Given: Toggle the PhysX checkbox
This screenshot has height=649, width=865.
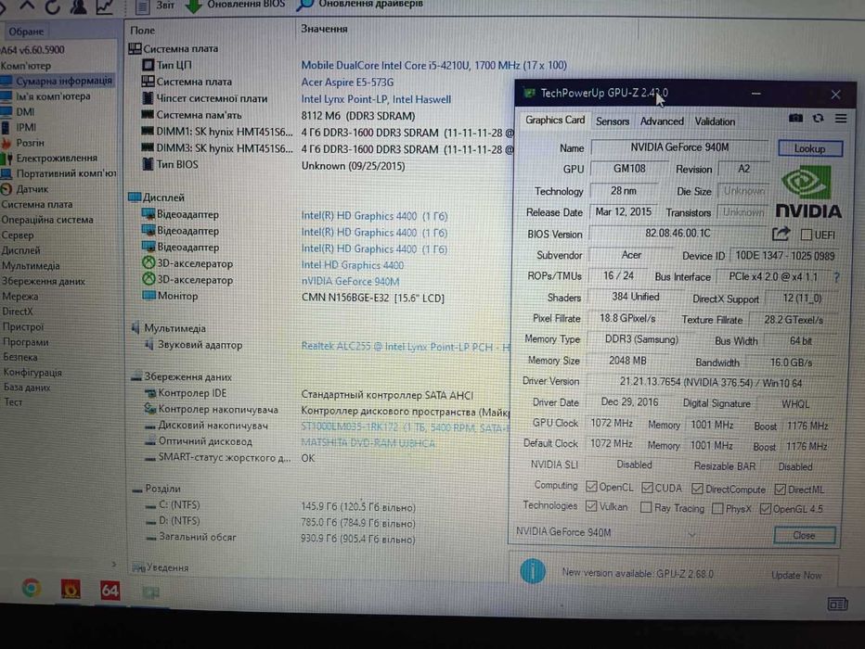Looking at the screenshot, I should click(x=717, y=508).
